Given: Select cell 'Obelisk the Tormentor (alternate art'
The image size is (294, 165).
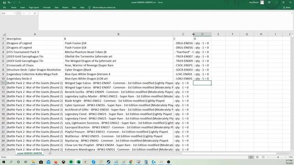Looking at the screenshot, I should tap(119, 56).
